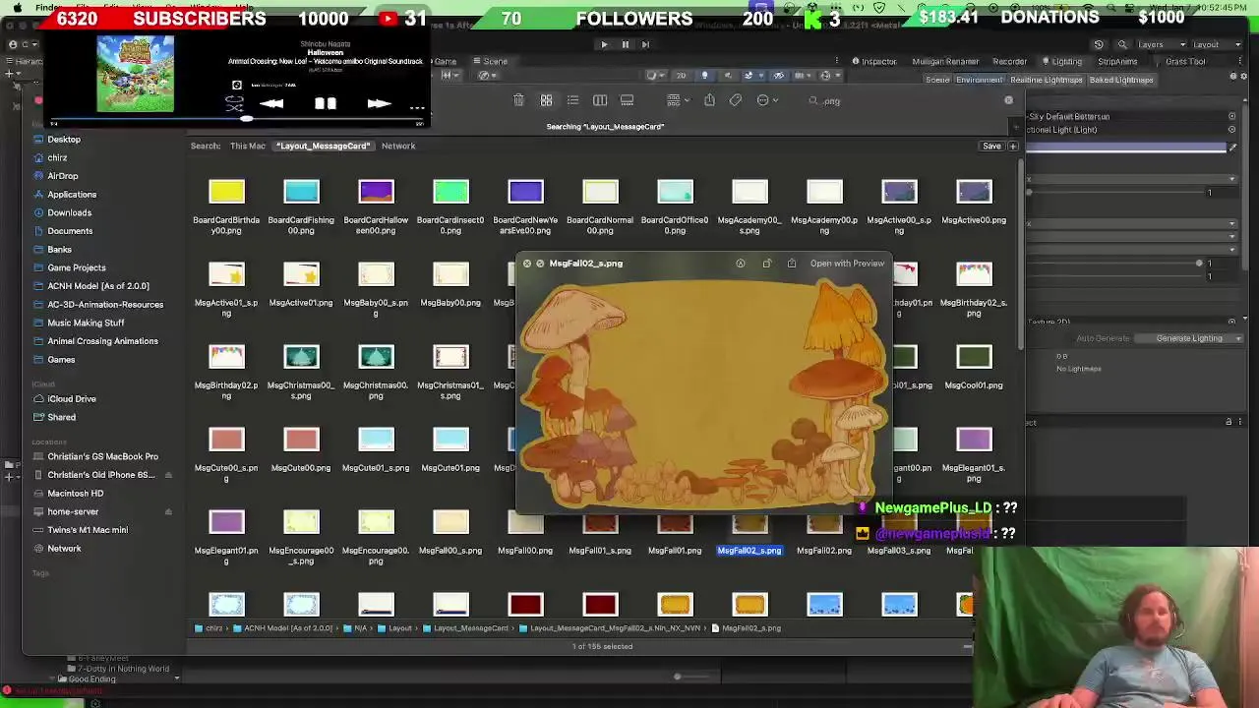Click Quick Look share icon
1259x708 pixels.
click(792, 264)
